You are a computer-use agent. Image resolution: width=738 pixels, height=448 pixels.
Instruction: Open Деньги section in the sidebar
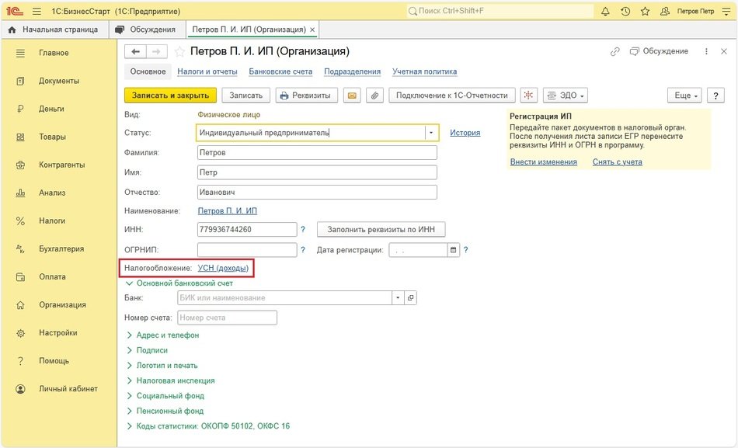click(x=51, y=109)
